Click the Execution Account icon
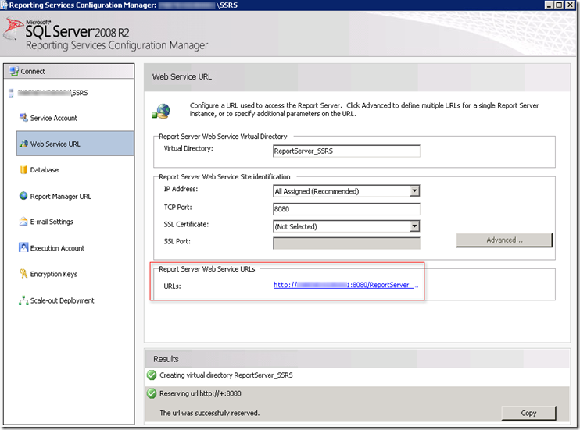This screenshot has width=580, height=430. 23,248
